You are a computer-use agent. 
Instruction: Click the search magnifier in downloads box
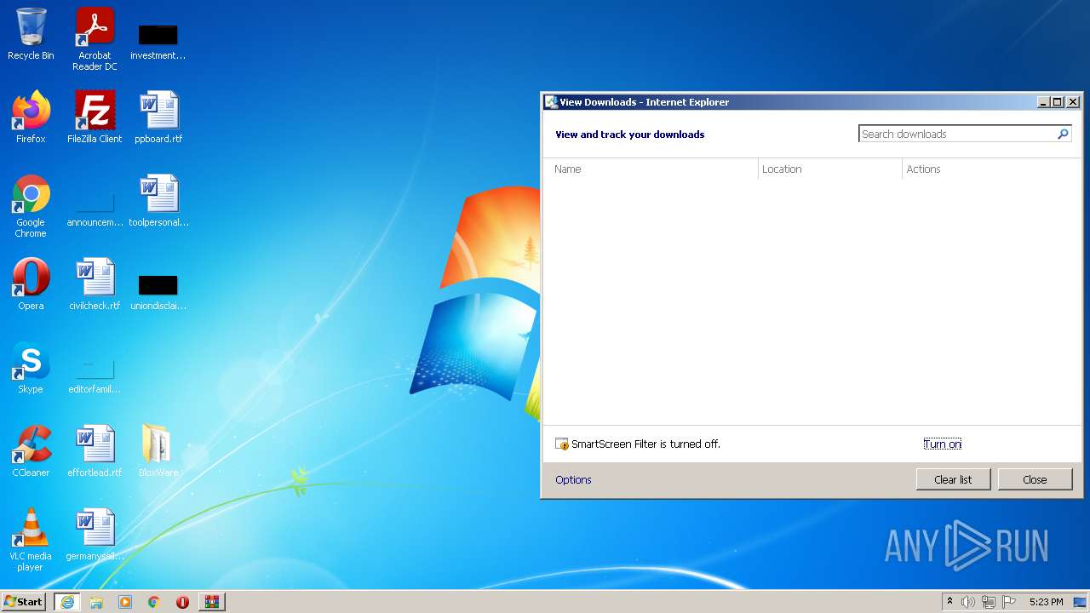[1063, 134]
